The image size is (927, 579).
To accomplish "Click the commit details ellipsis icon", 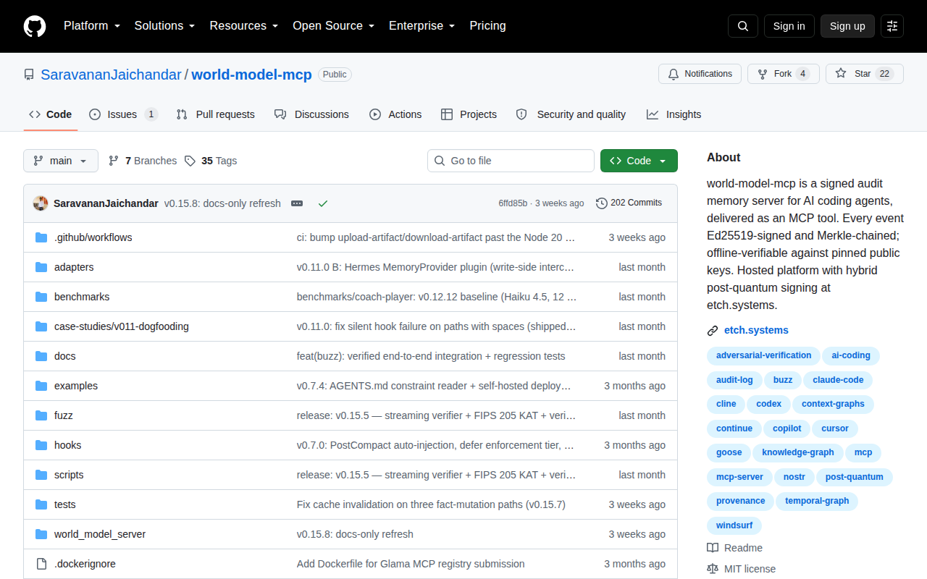I will (297, 203).
